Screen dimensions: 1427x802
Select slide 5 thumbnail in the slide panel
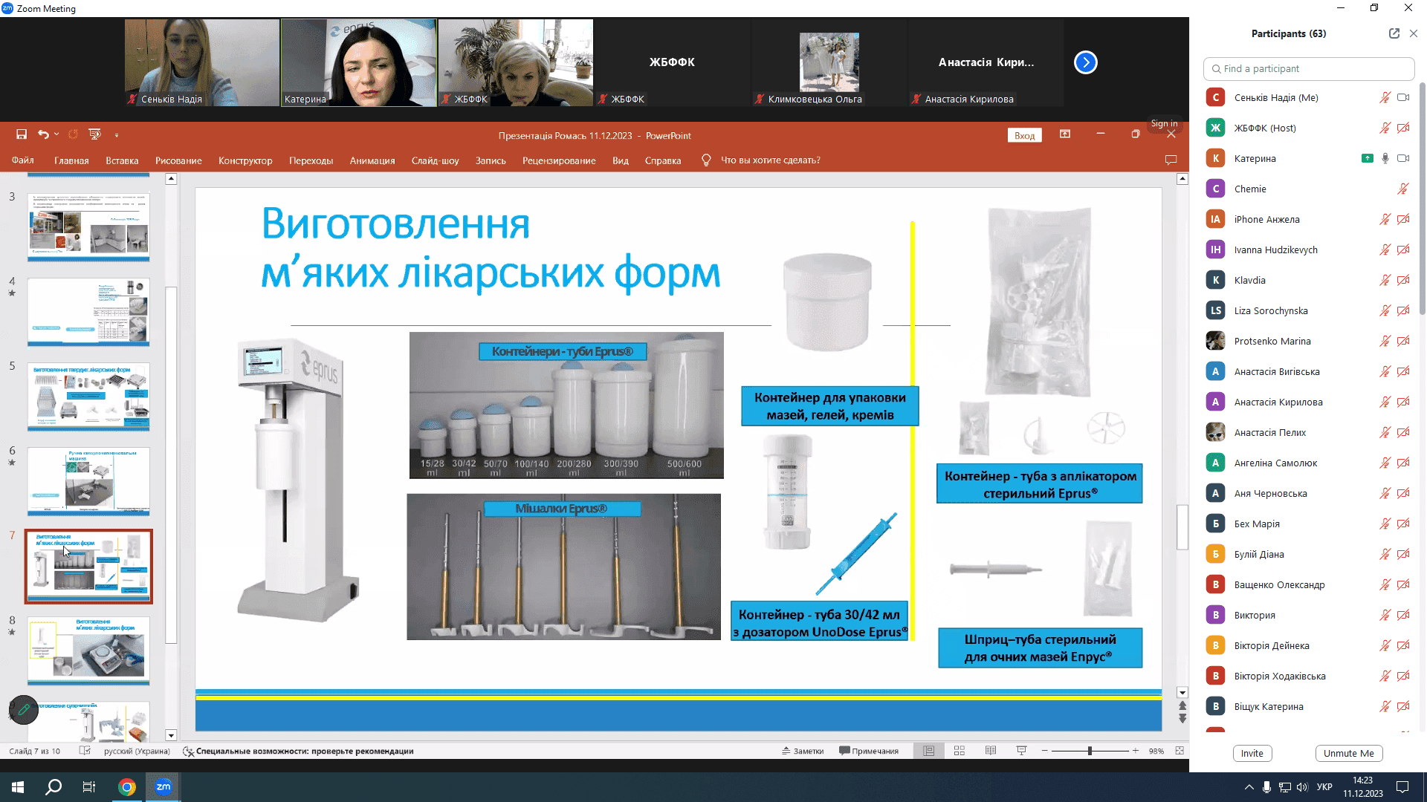tap(88, 397)
